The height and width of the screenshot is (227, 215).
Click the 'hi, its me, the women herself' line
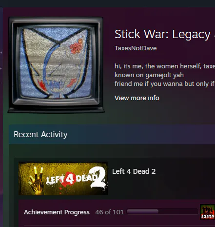(164, 66)
